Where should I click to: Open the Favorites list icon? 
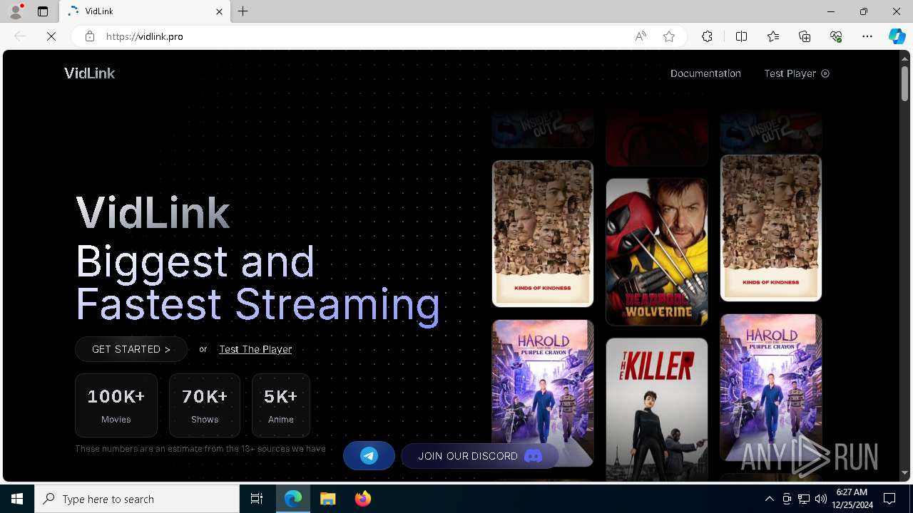773,36
